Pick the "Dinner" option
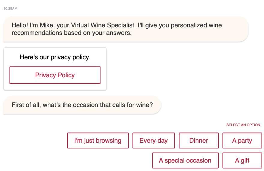Viewport: 264px width, 171px height. (199, 141)
